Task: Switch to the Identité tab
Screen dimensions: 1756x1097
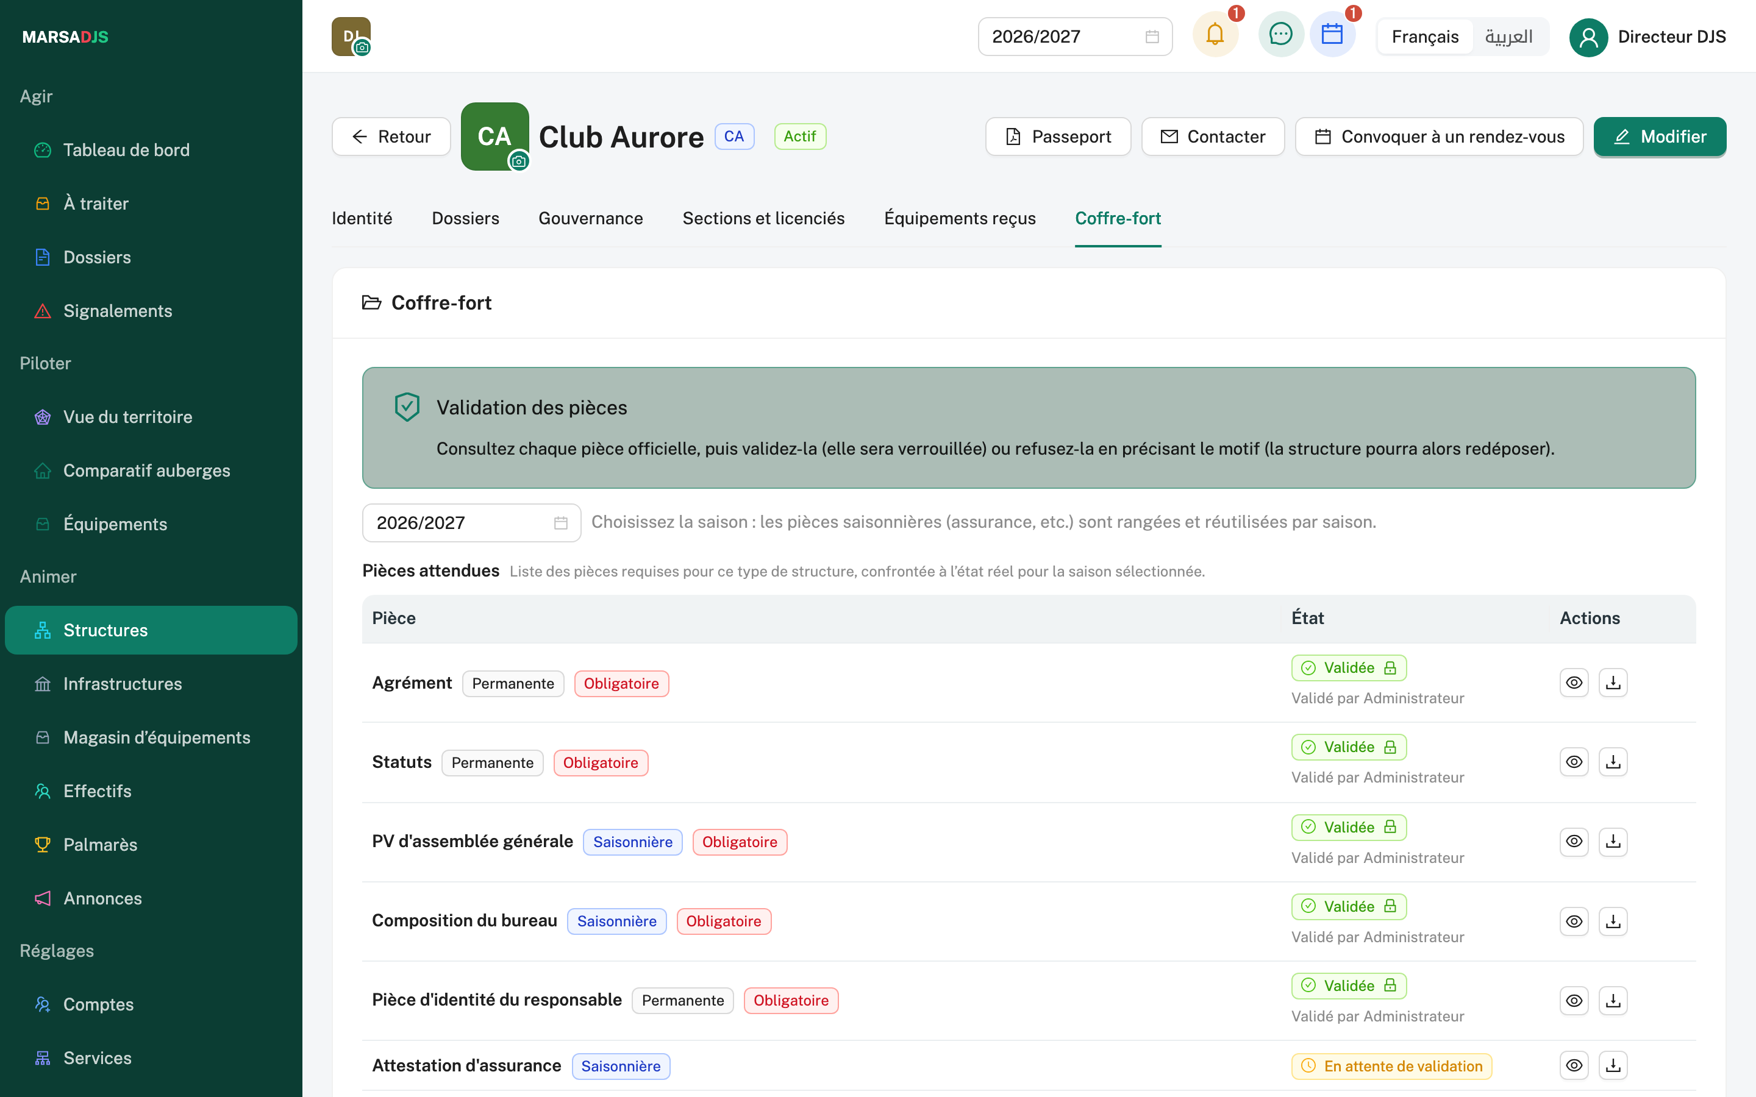Action: (362, 218)
